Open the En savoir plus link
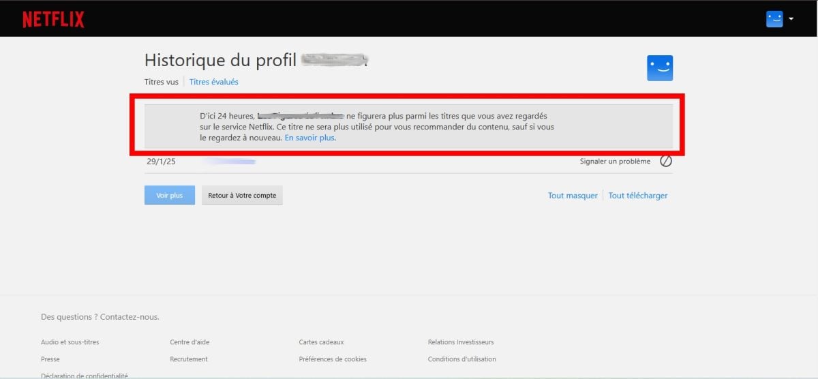Viewport: 818px width, 379px height. tap(310, 138)
